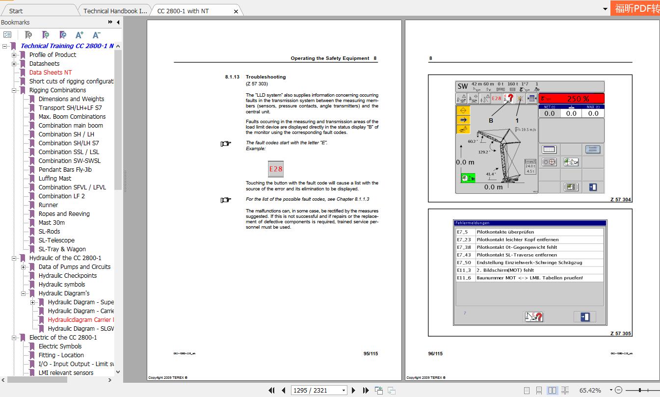
Task: Decrease bookmark text size with A- icon
Action: click(x=96, y=35)
